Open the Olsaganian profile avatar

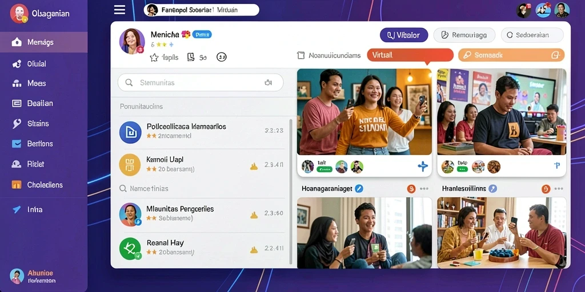point(19,14)
